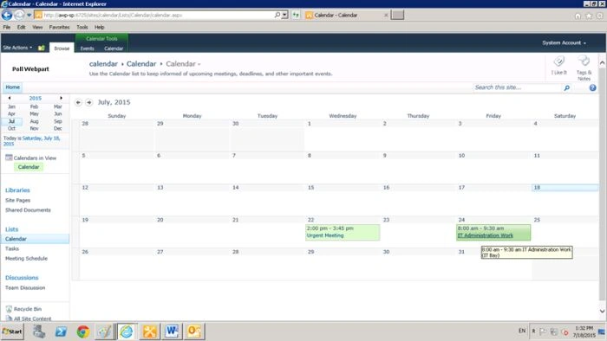Open All Site Content link
The width and height of the screenshot is (607, 341).
tap(33, 318)
